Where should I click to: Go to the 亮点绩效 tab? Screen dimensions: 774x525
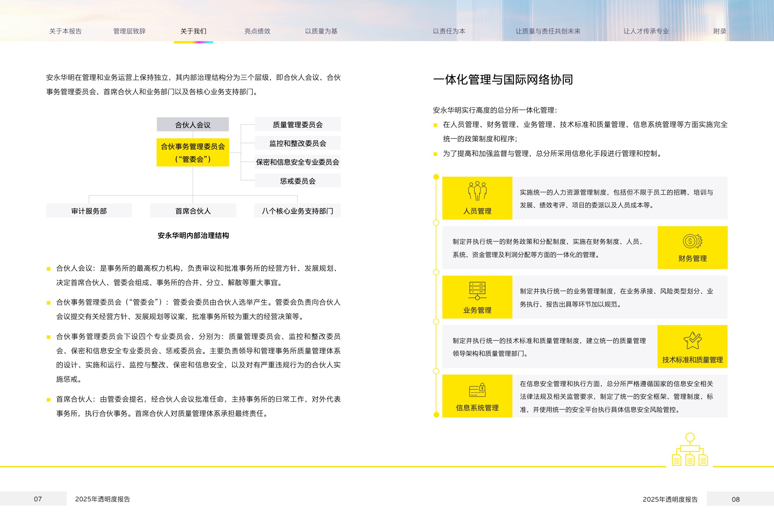257,31
